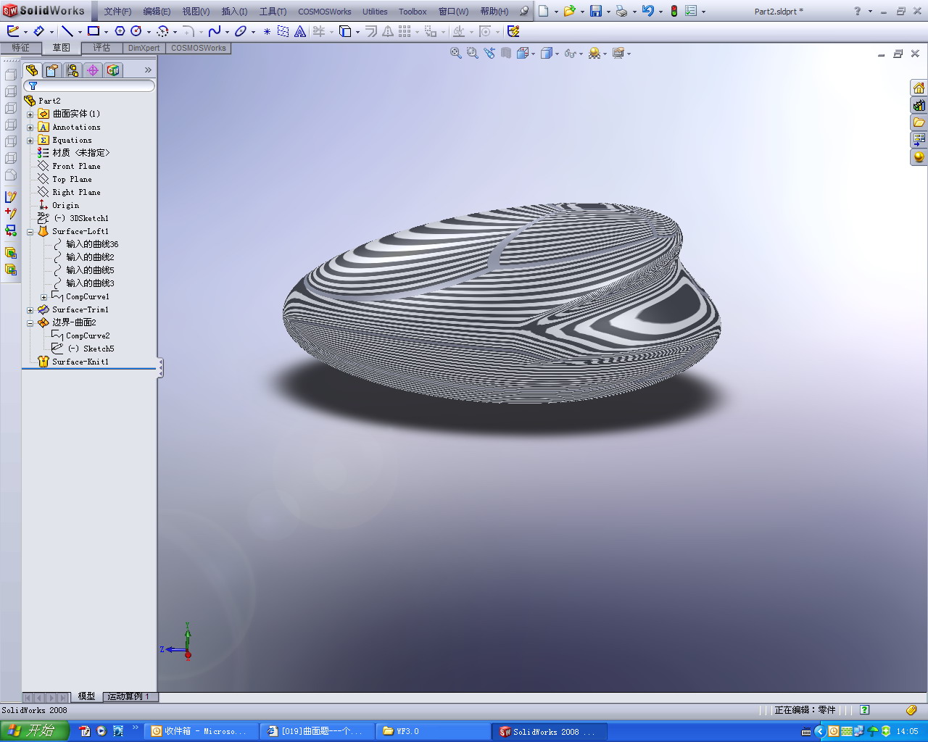Click the Windows 开始 start button
This screenshot has height=742, width=928.
[34, 731]
